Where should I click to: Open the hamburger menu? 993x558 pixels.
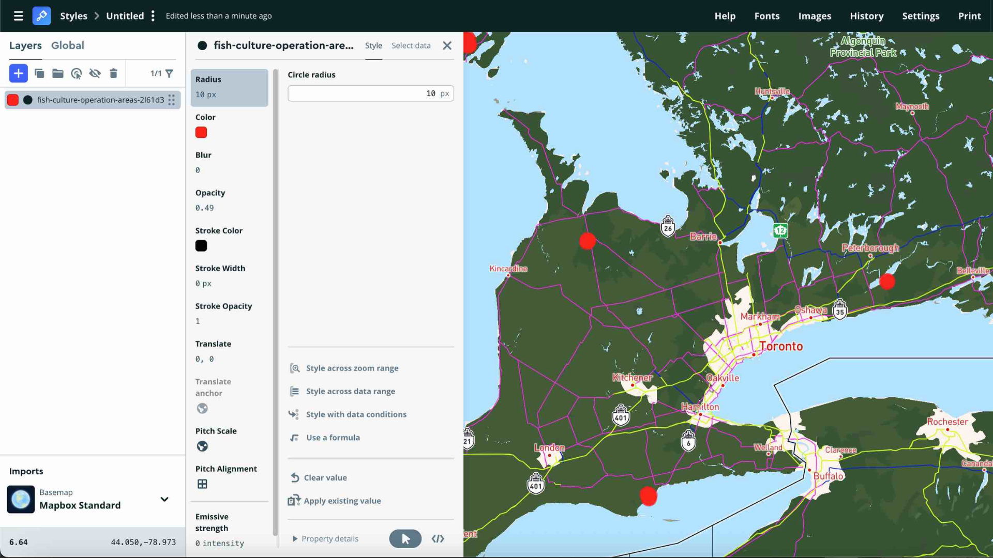click(18, 16)
